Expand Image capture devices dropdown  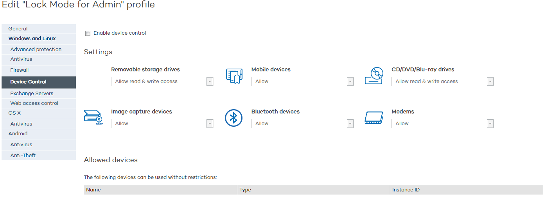tap(162, 124)
